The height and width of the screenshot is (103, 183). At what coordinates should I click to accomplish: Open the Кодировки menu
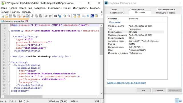[x=40, y=8]
